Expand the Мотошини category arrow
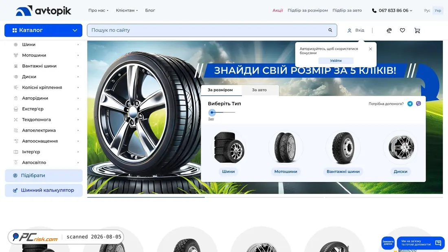Viewport: 448px width, 252px height. coord(78,55)
